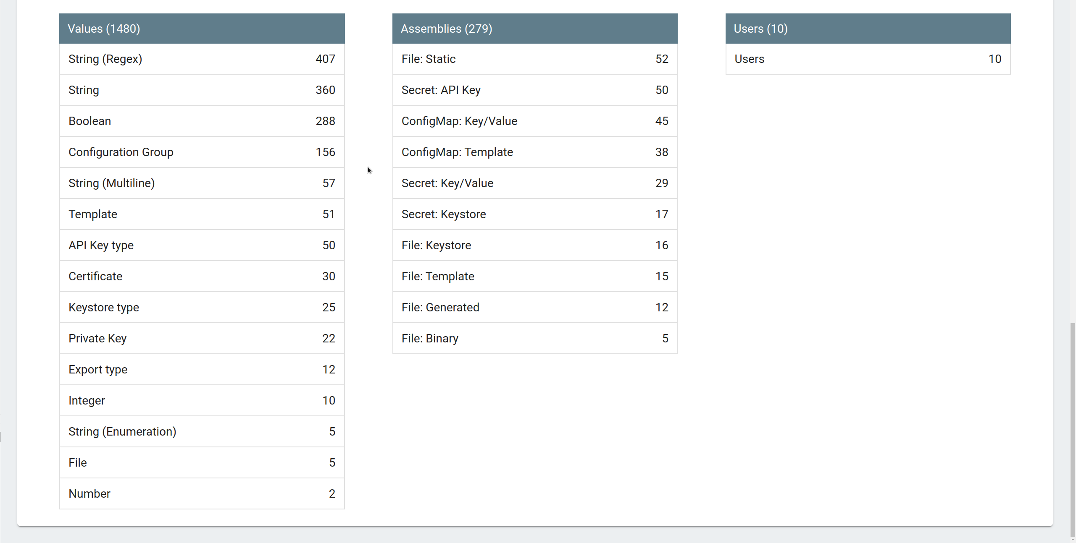Select the File: Binary row
1076x543 pixels.
point(534,339)
